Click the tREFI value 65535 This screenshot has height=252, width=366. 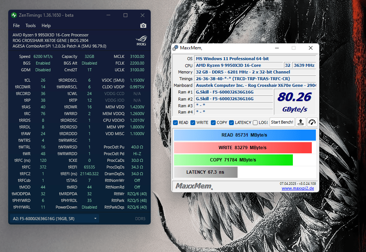[x=89, y=167]
